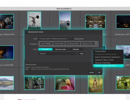Select the hummingbird on flower thumbnail

click(x=65, y=83)
